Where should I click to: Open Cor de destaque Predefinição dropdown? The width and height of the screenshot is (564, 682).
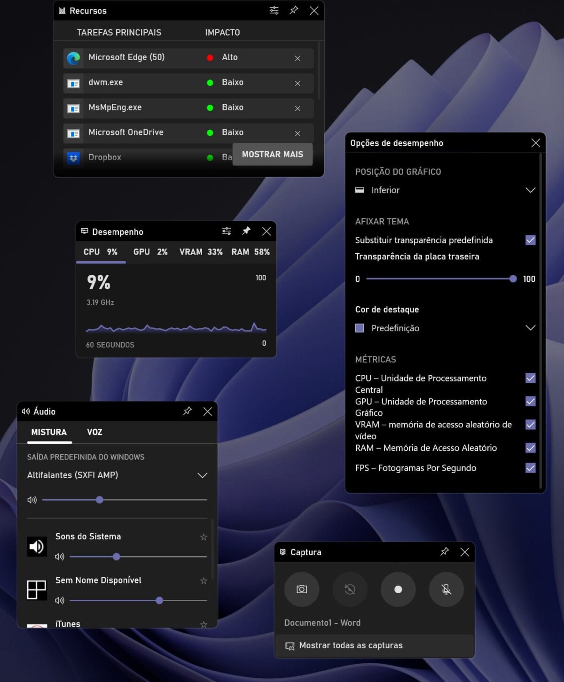tap(446, 328)
